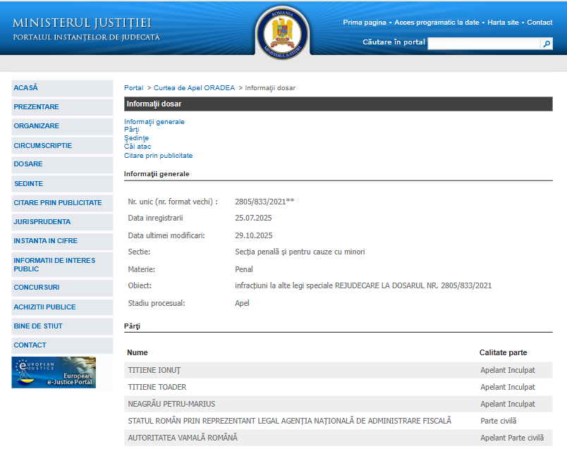Viewport: 567px width, 456px height.
Task: Open Acces programatic la date link
Action: pyautogui.click(x=437, y=23)
